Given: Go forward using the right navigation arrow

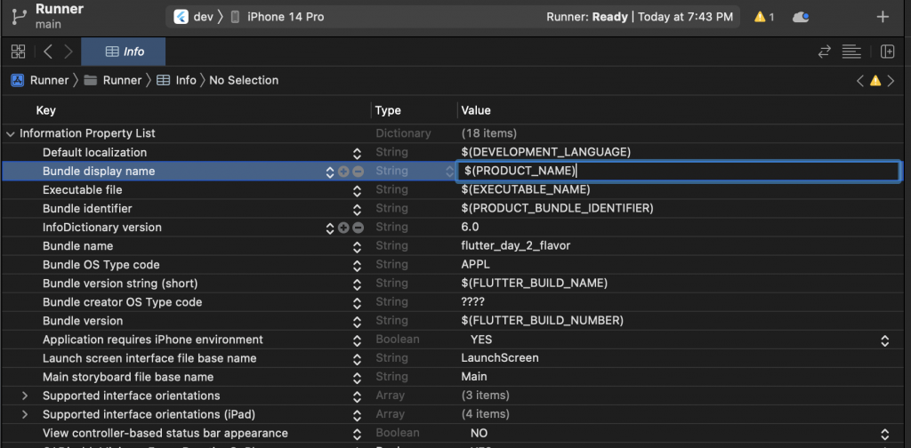Looking at the screenshot, I should [x=69, y=52].
